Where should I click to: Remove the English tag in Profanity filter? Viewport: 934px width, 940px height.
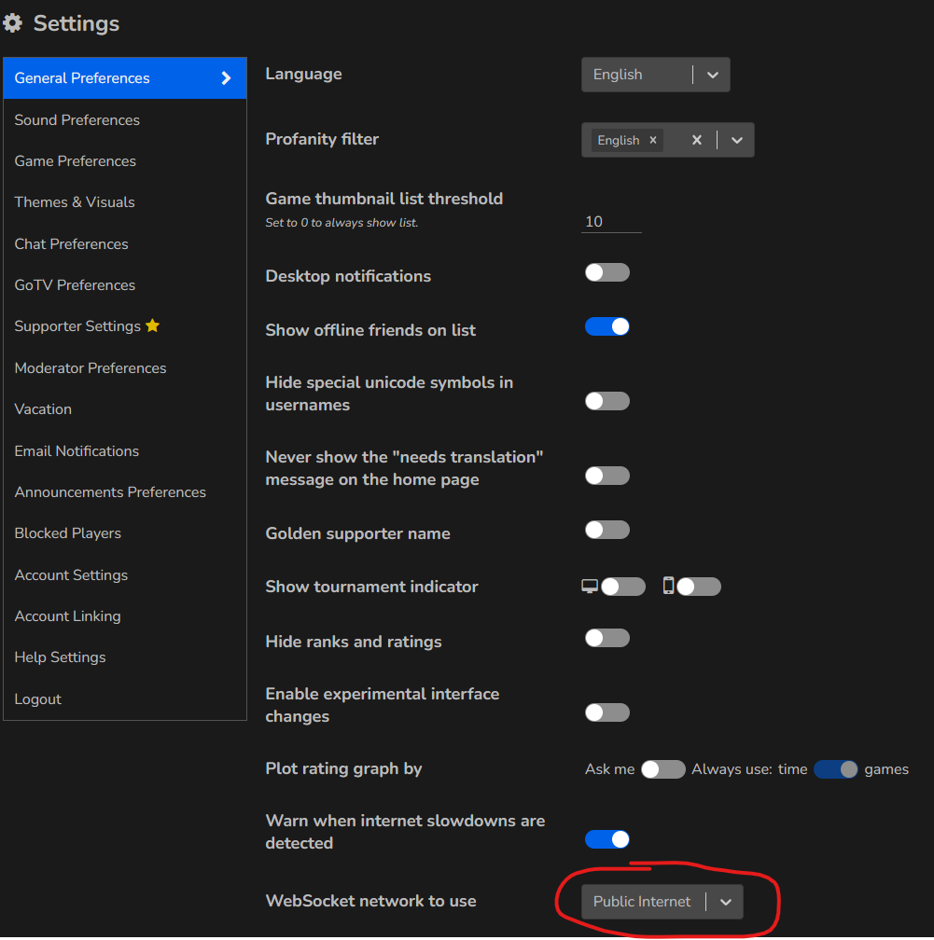653,140
